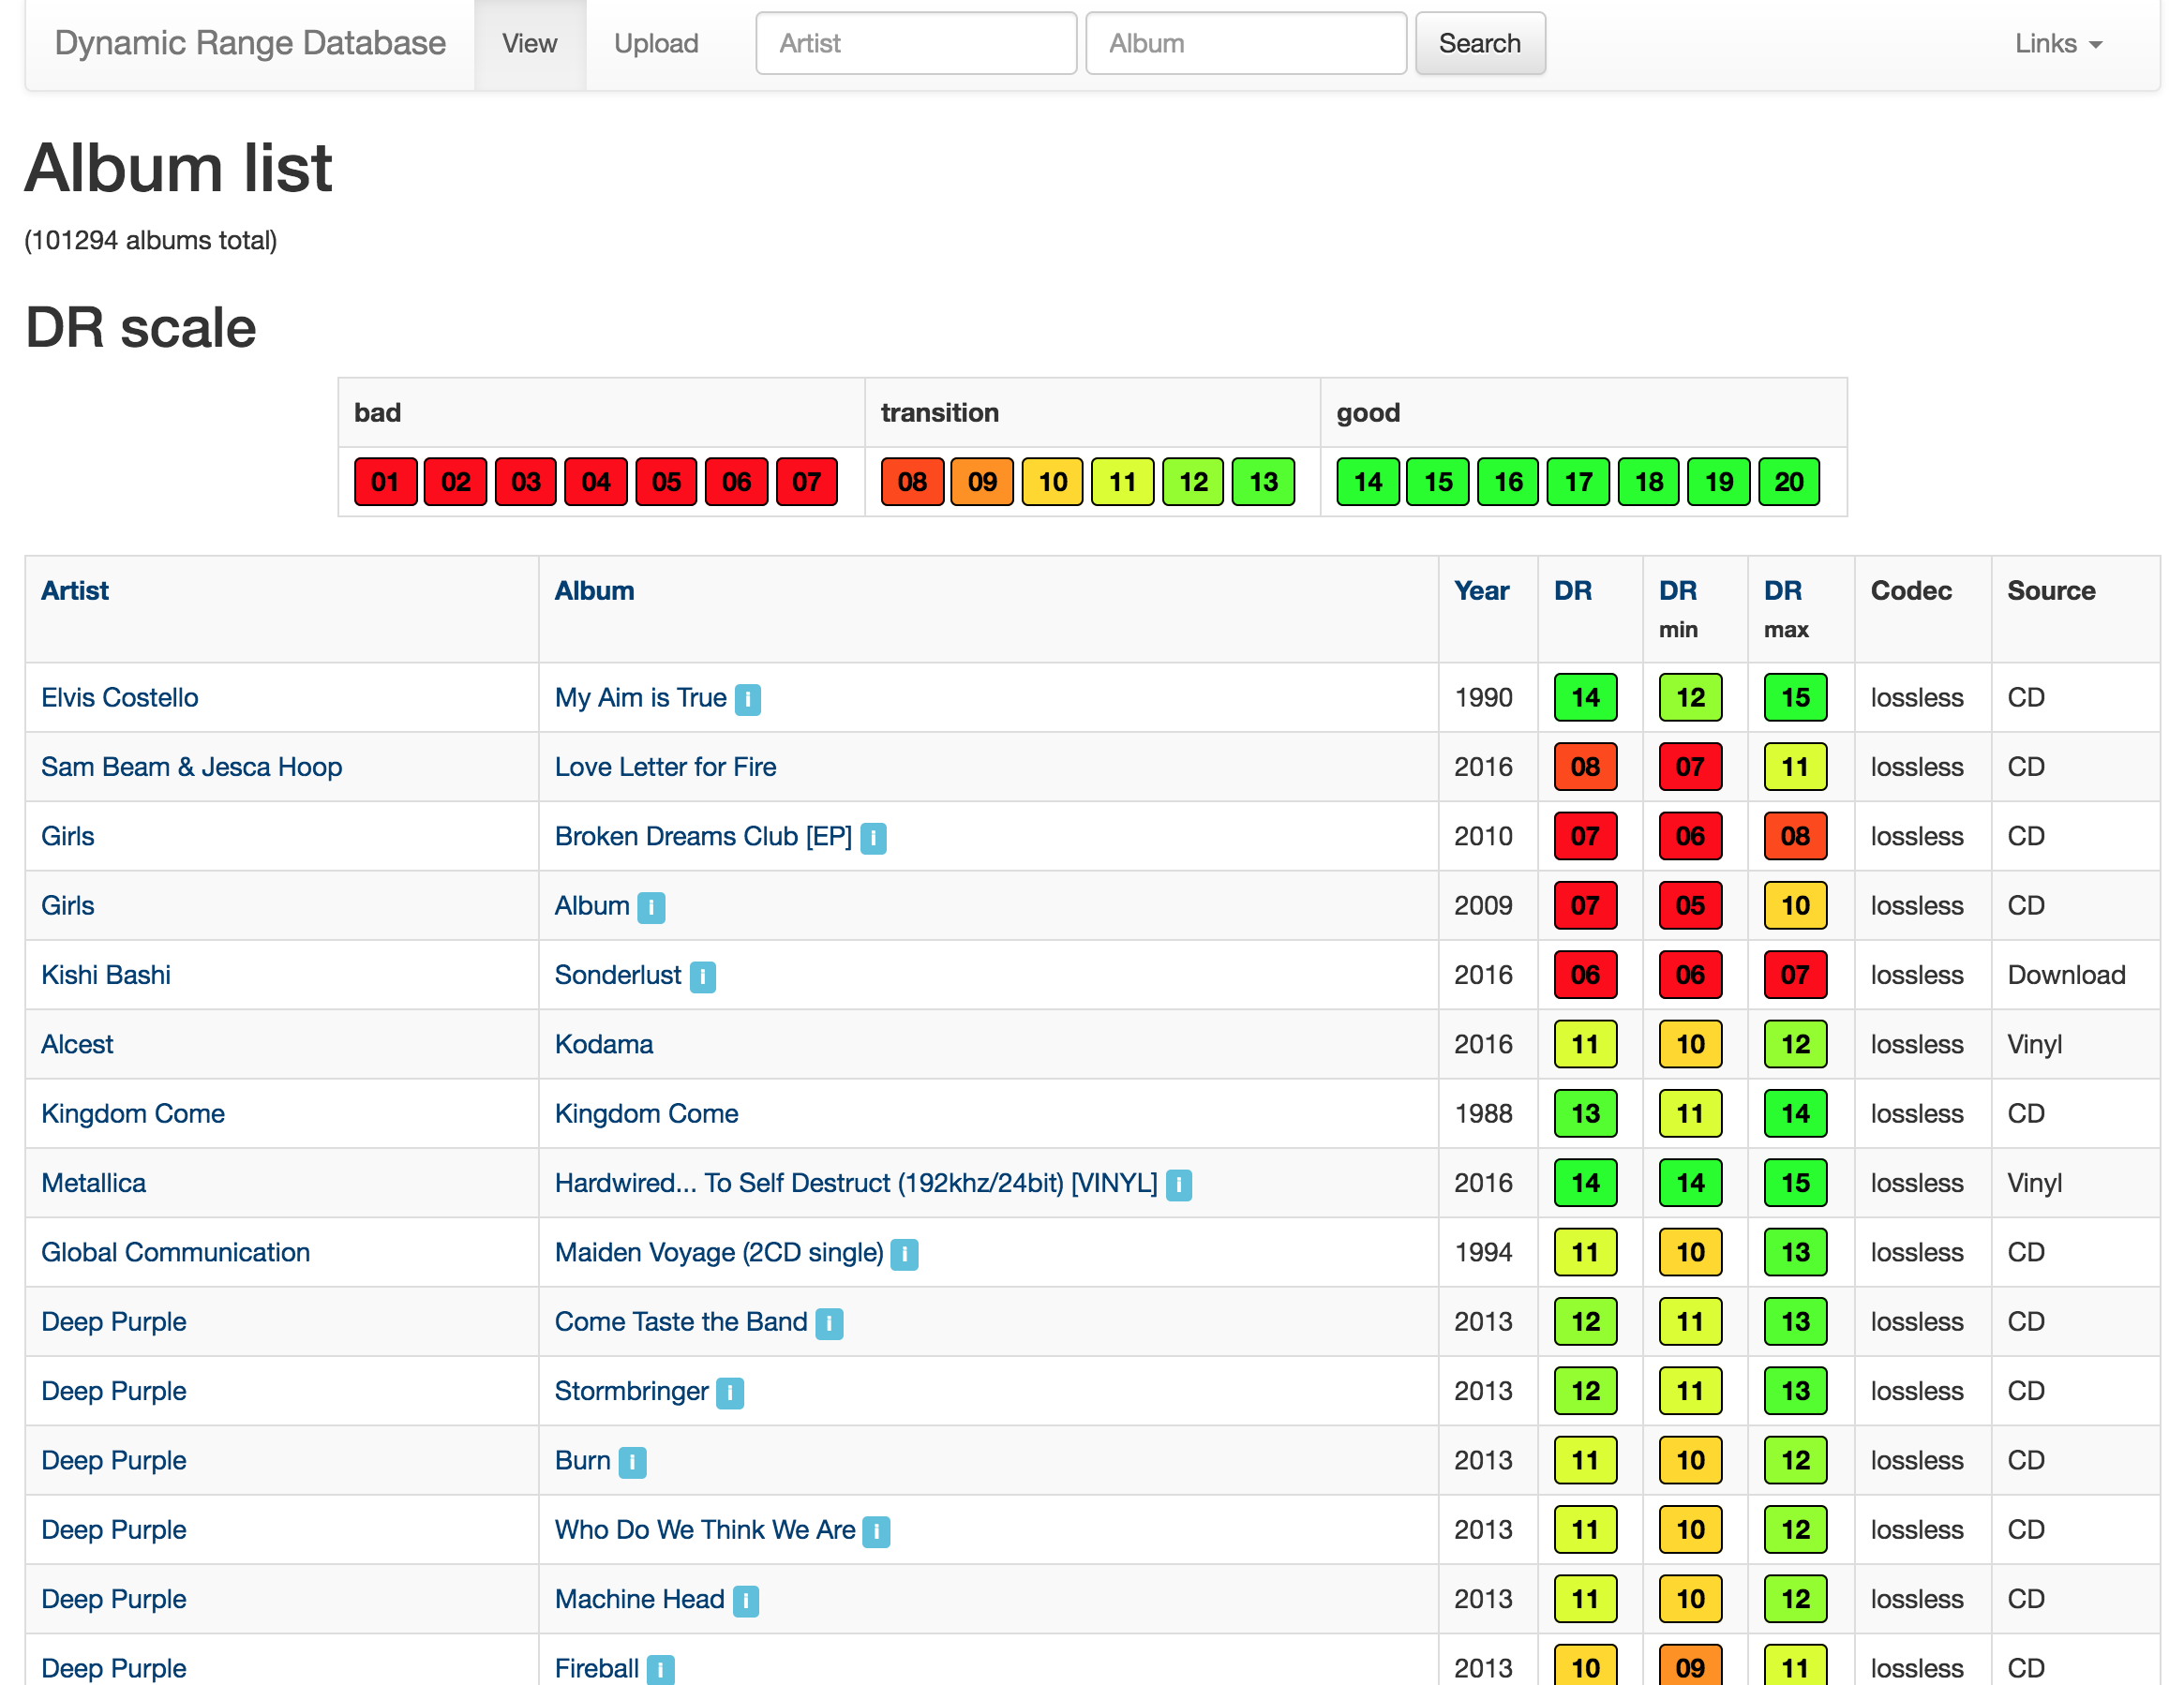Select DR scale swatch 20
The width and height of the screenshot is (2184, 1685).
[x=1789, y=482]
